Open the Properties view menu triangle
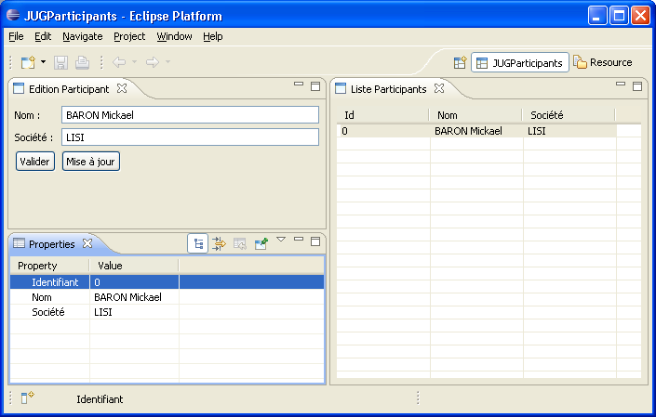This screenshot has width=656, height=417. [281, 240]
